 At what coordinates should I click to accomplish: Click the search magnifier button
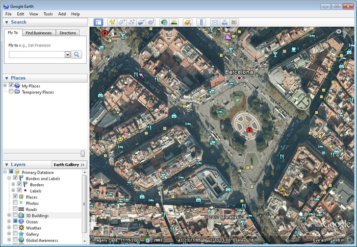pos(76,55)
